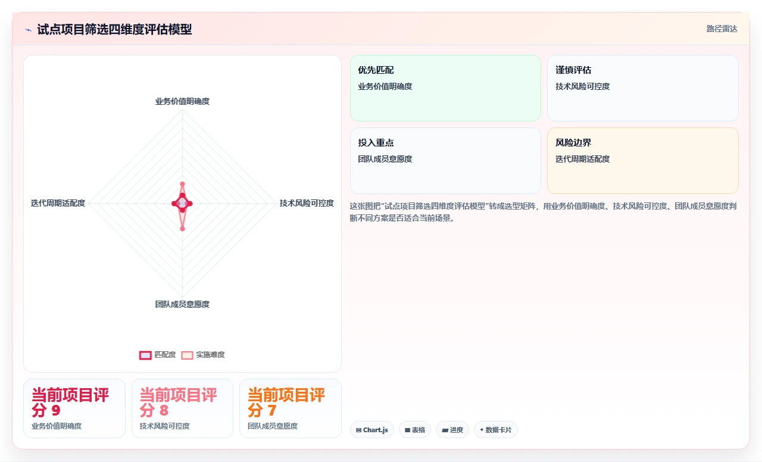Open the 优先匹配 card
Viewport: 762px width, 462px height.
pyautogui.click(x=445, y=88)
